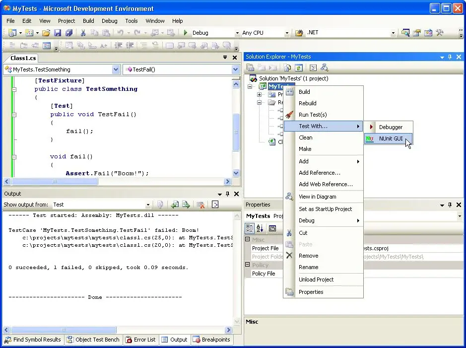Collapse the Misc category in Properties
Screen dimensions: 466x348
pos(247,239)
